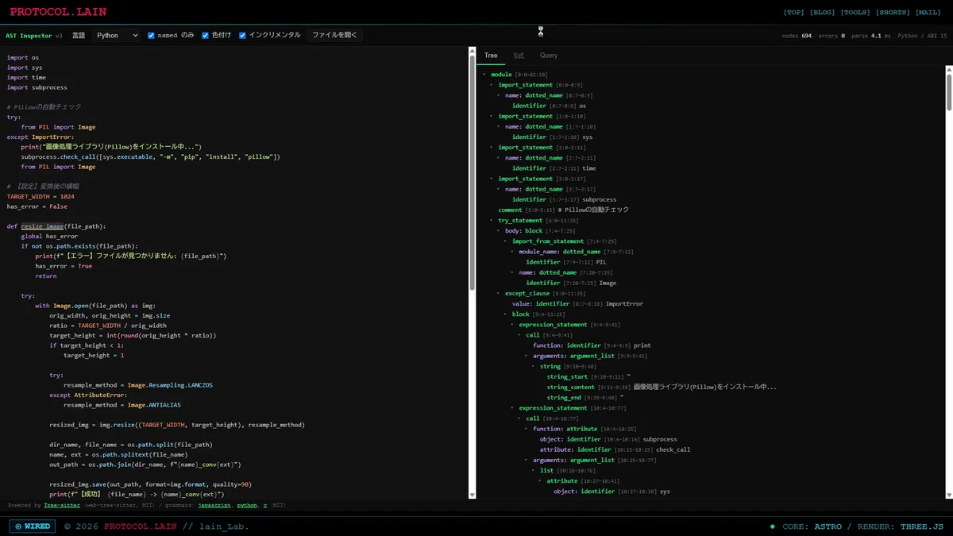This screenshot has height=536, width=953.
Task: Collapse call [9:4-9:41] node
Action: (x=519, y=335)
